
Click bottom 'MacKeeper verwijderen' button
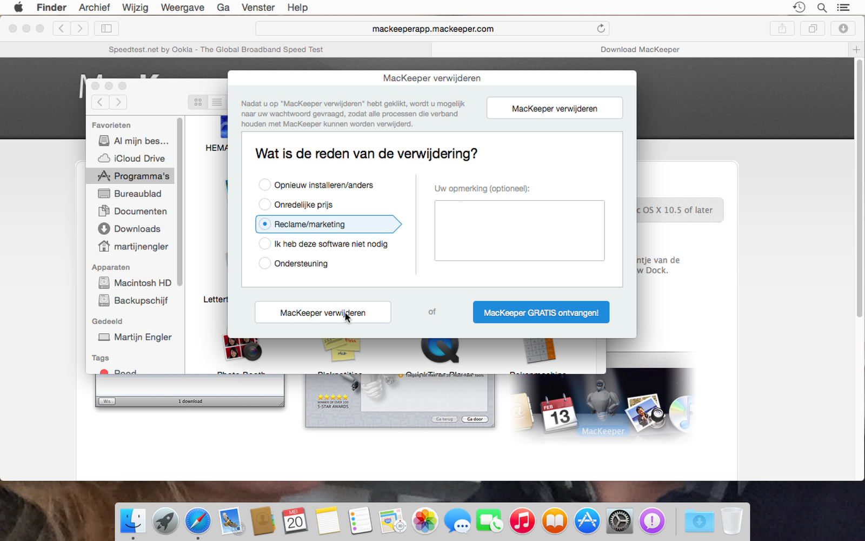point(323,313)
